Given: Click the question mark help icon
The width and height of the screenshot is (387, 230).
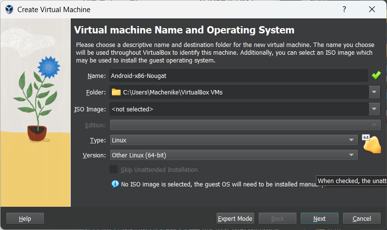Looking at the screenshot, I should tap(344, 9).
